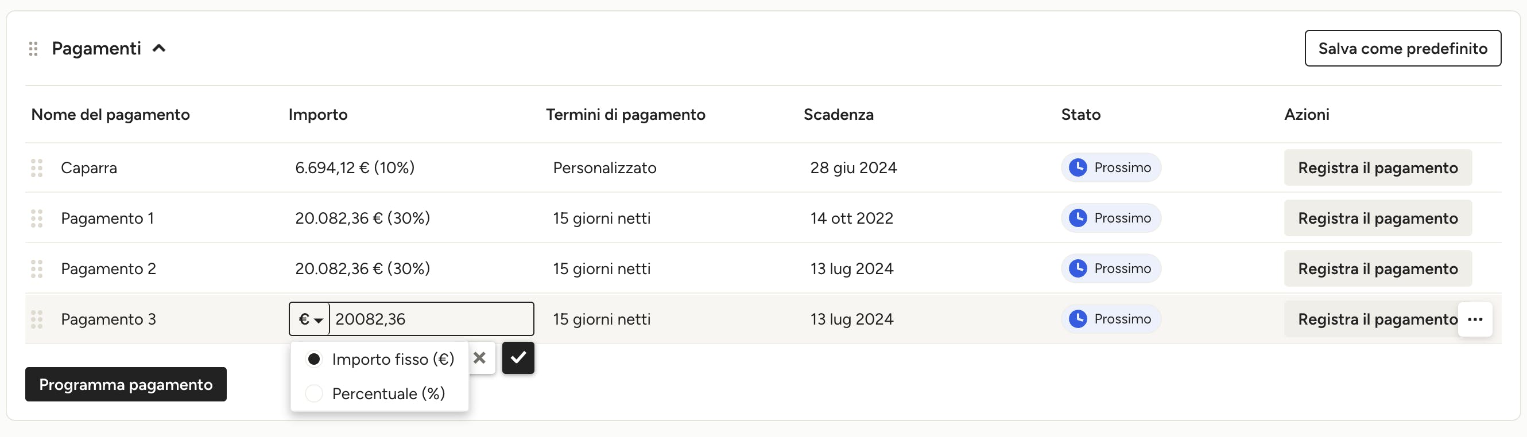The width and height of the screenshot is (1527, 437).
Task: Cancel the amount edit with X icon
Action: click(x=480, y=358)
